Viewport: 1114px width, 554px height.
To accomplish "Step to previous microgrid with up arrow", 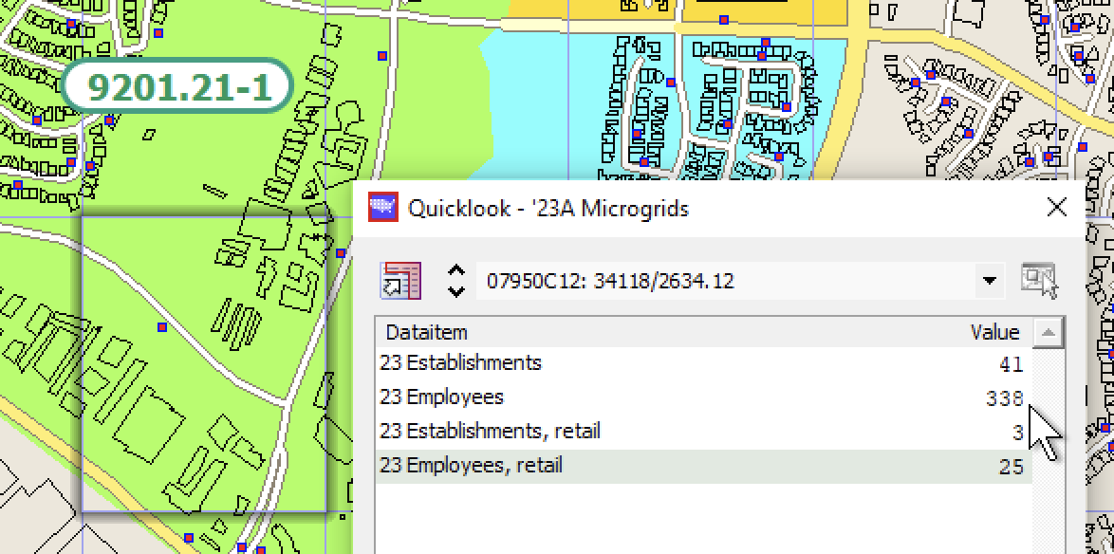I will tap(455, 271).
